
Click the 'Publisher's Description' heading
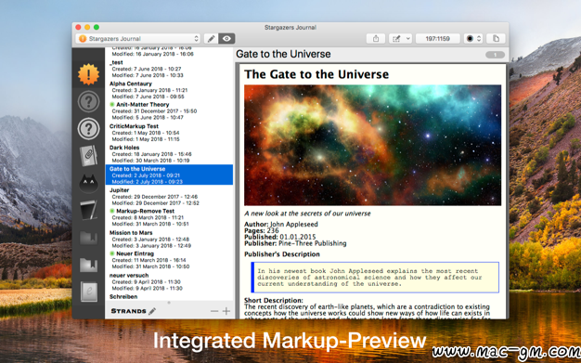(x=281, y=254)
